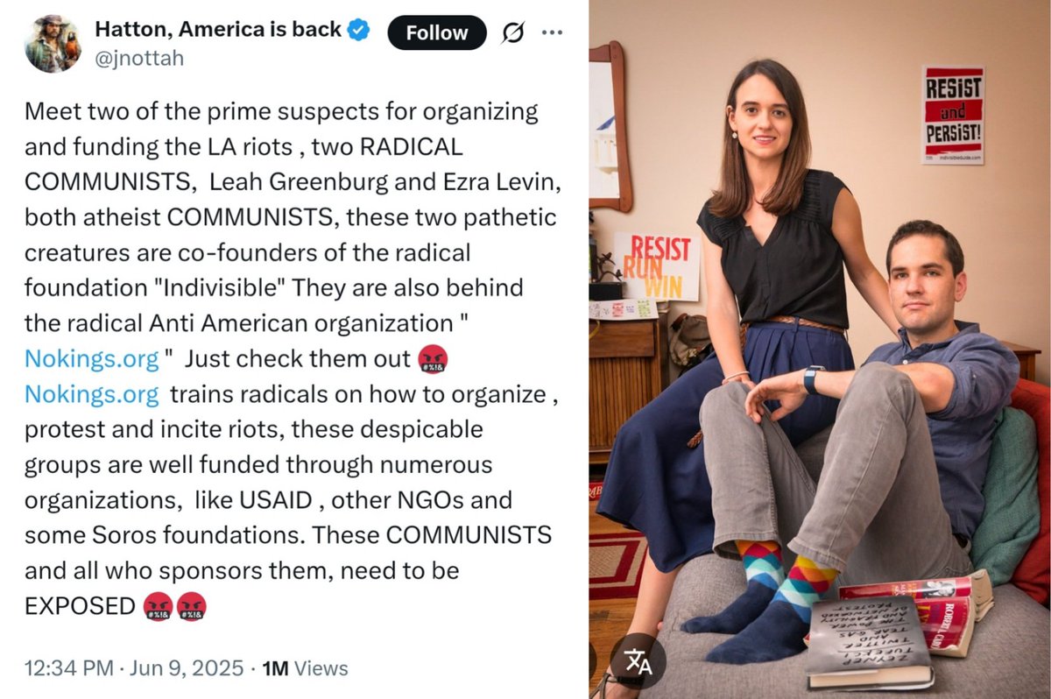The width and height of the screenshot is (1051, 699).
Task: Click the partially hidden circular icon at photo's left edge
Action: [x=594, y=661]
